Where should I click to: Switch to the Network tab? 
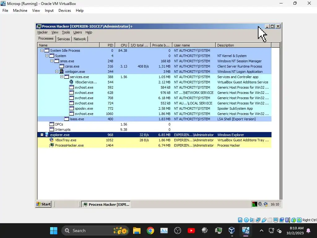coord(80,39)
